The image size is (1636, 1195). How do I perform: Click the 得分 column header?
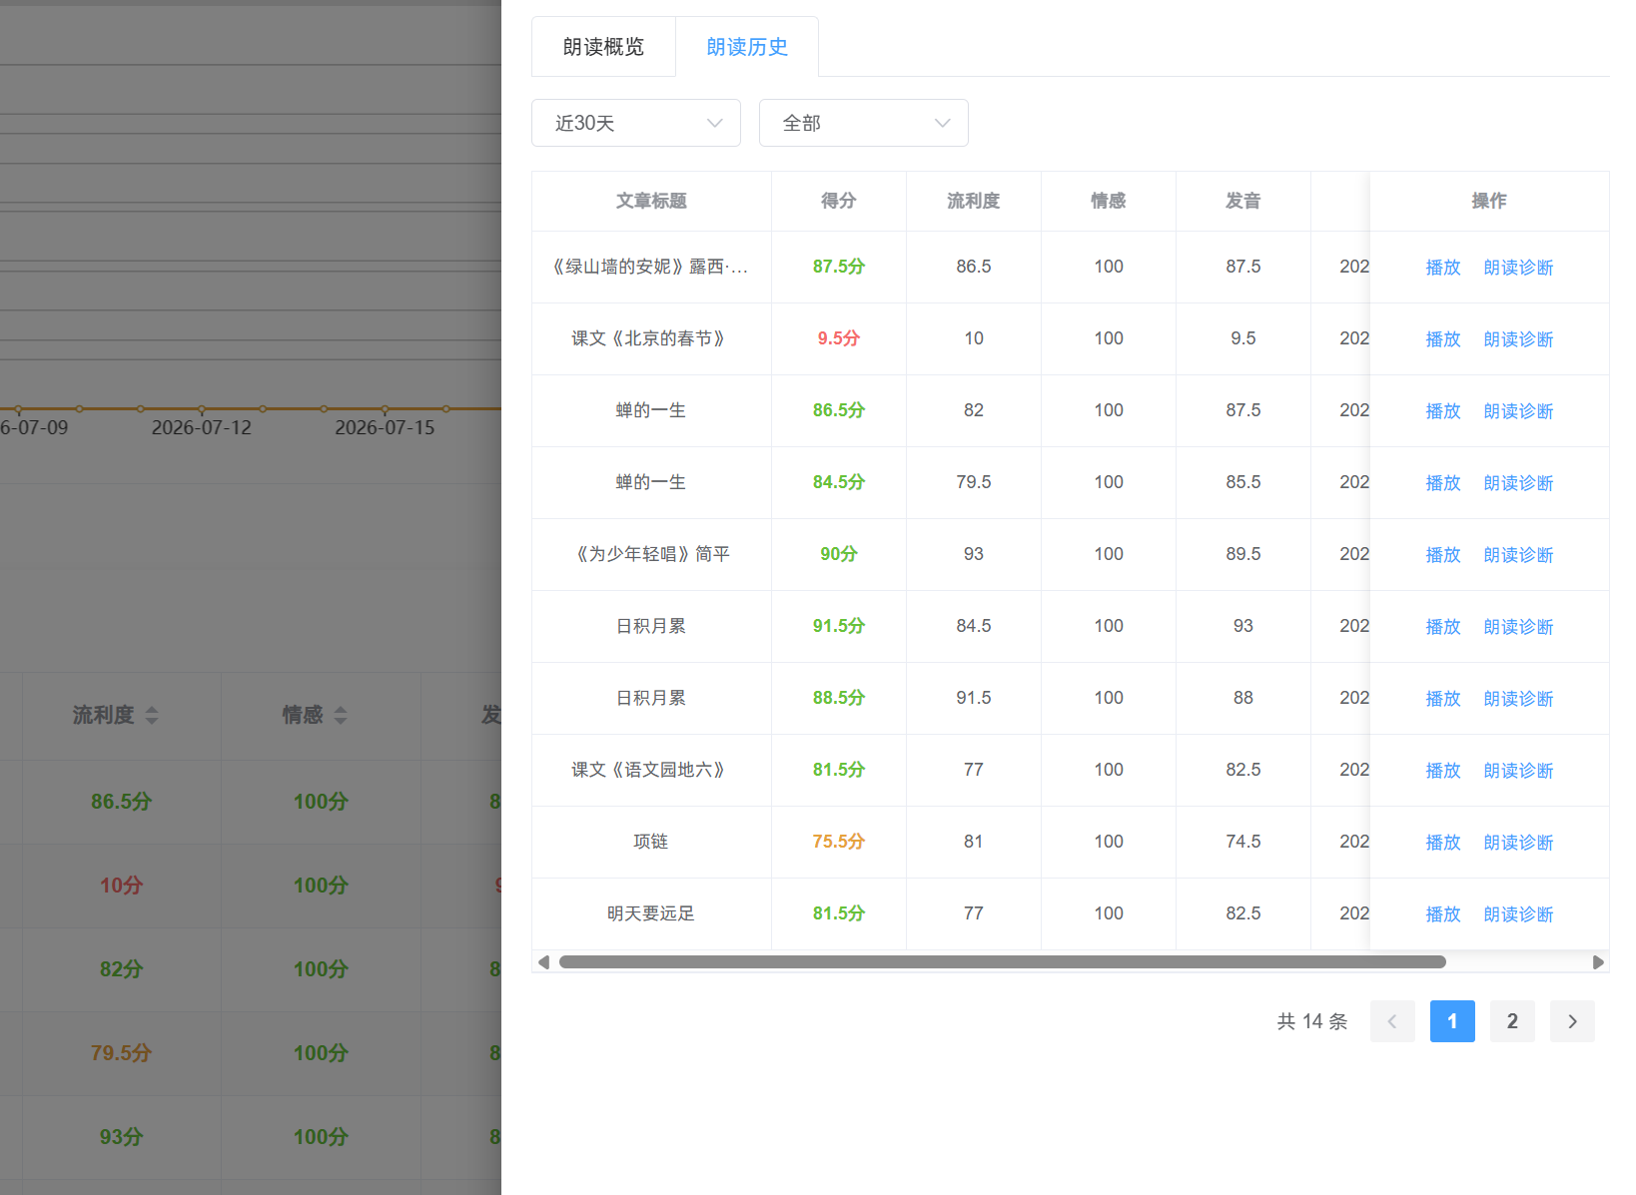pyautogui.click(x=839, y=201)
